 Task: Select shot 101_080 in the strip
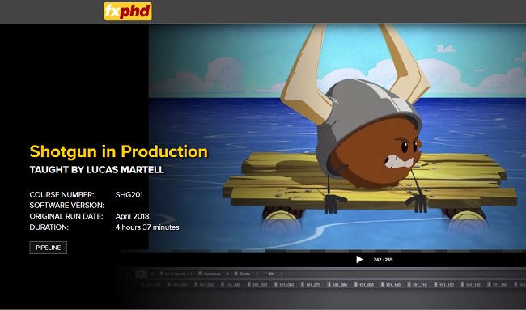coord(337,285)
